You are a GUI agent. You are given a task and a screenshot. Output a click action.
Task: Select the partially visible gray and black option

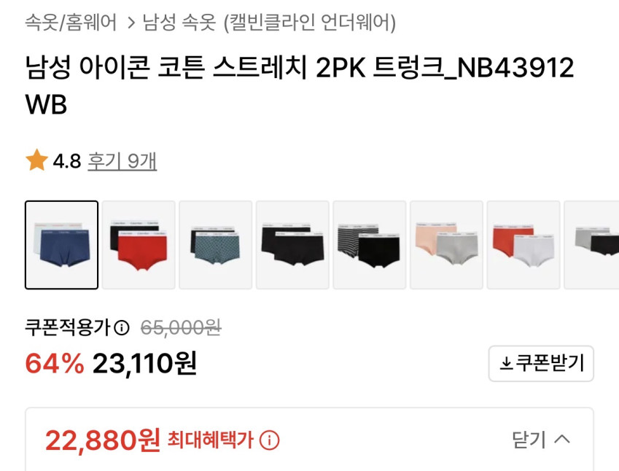591,245
